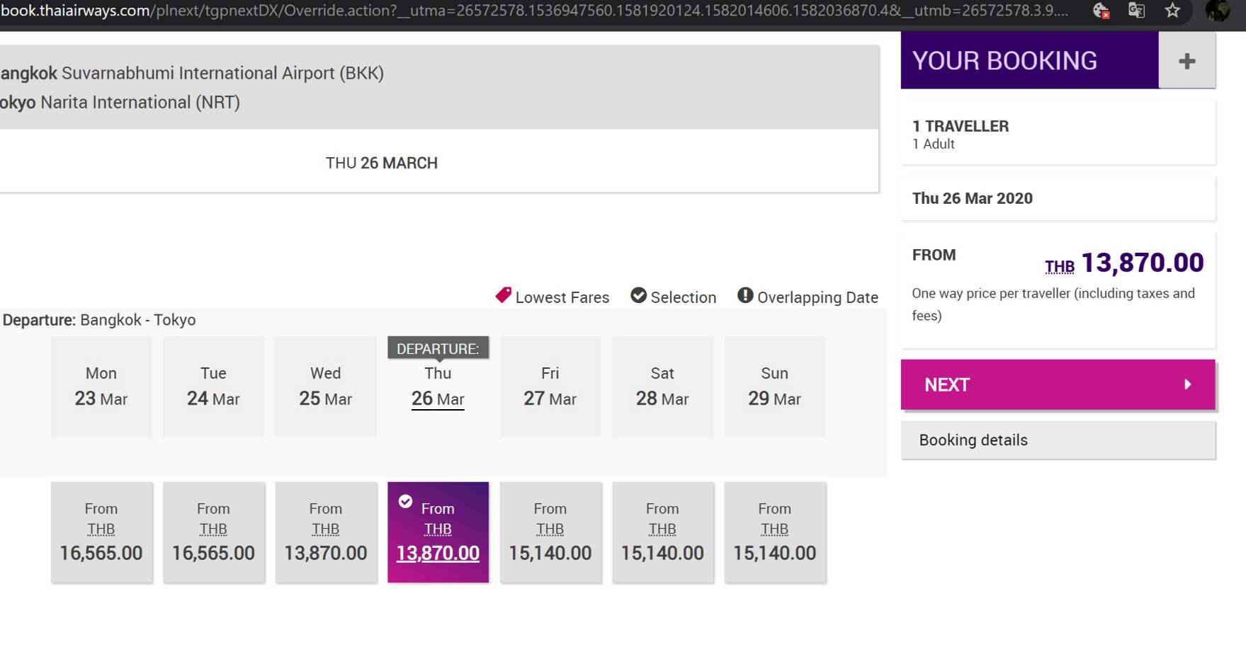The height and width of the screenshot is (659, 1246).
Task: Click the third-party cookies blocked icon
Action: click(1101, 11)
